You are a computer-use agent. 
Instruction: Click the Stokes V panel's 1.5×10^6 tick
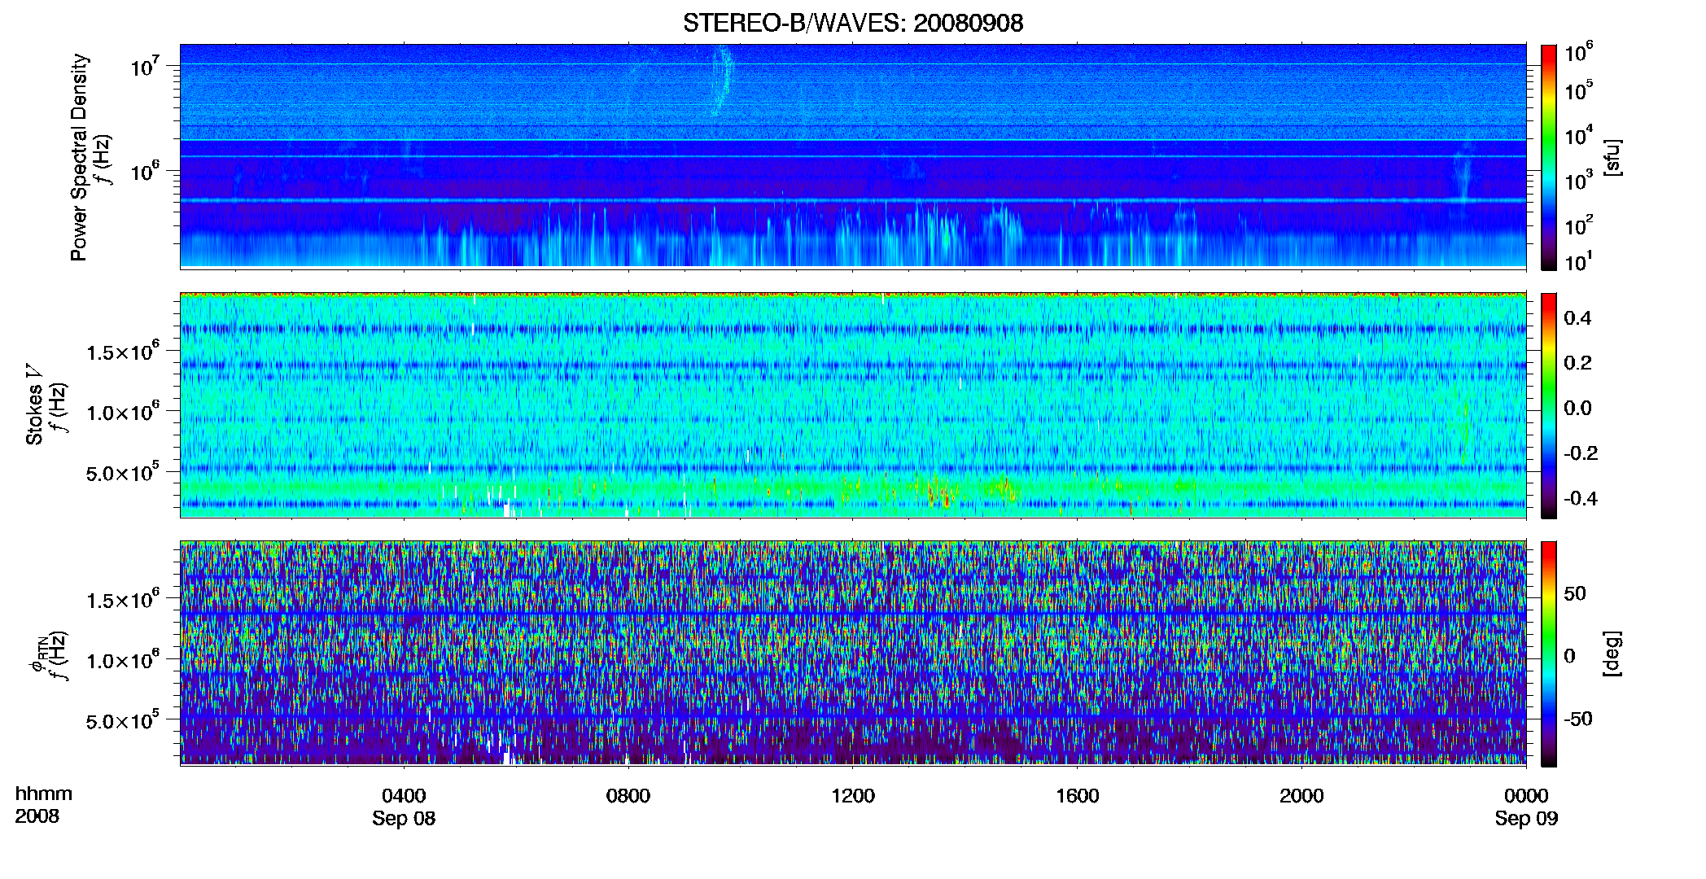(123, 351)
